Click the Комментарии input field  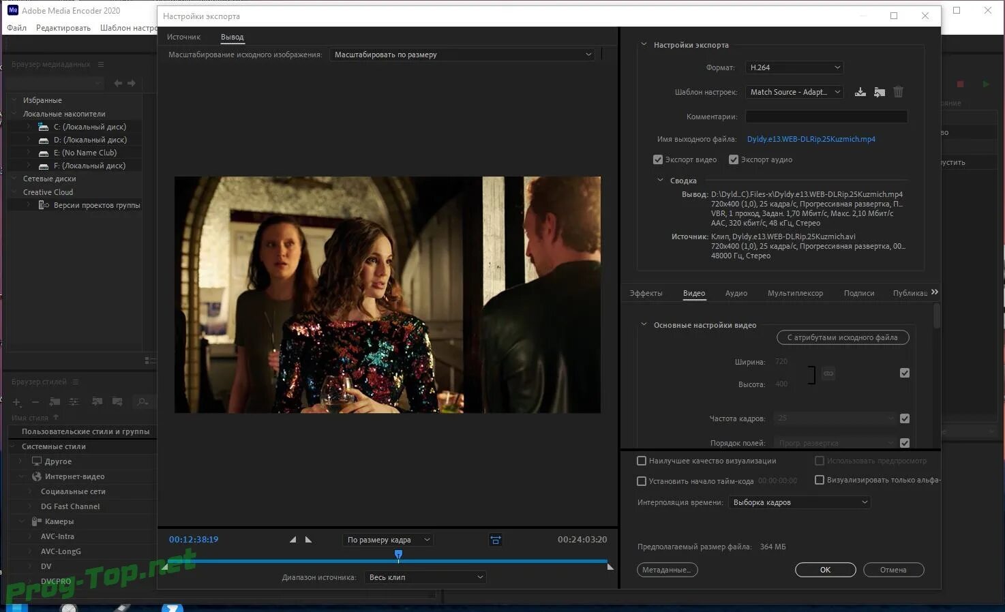827,117
